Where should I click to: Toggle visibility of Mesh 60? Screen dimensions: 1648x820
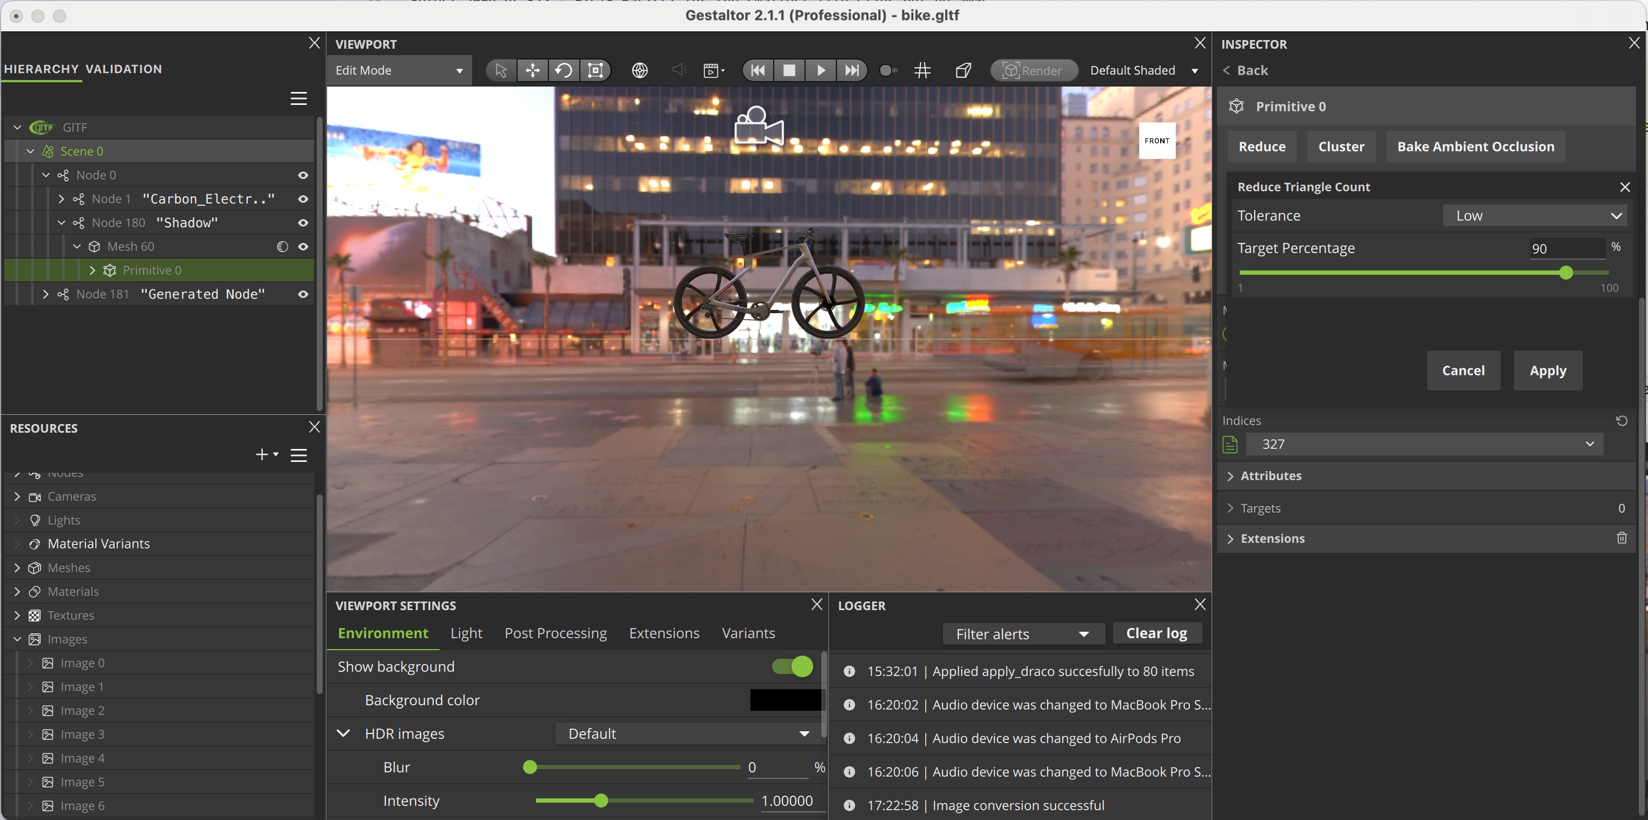303,247
